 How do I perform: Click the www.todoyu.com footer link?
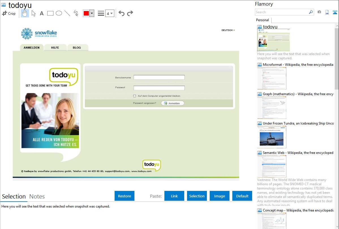[141, 171]
